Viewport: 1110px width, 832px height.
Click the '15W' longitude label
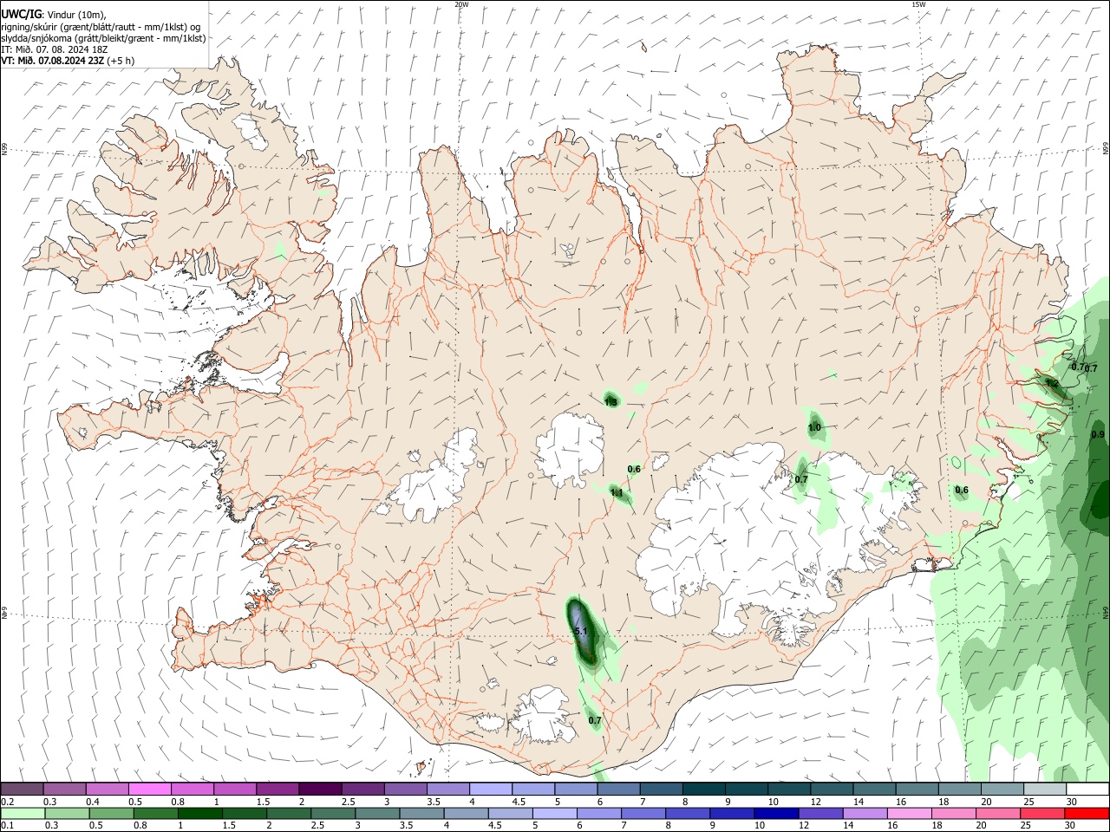[x=918, y=4]
